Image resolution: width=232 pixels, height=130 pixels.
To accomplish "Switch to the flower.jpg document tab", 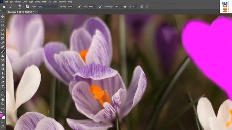I will (21, 12).
